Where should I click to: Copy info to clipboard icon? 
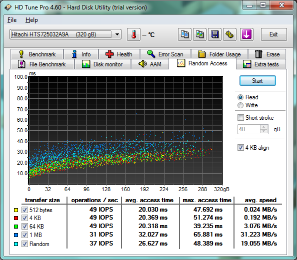pos(184,34)
